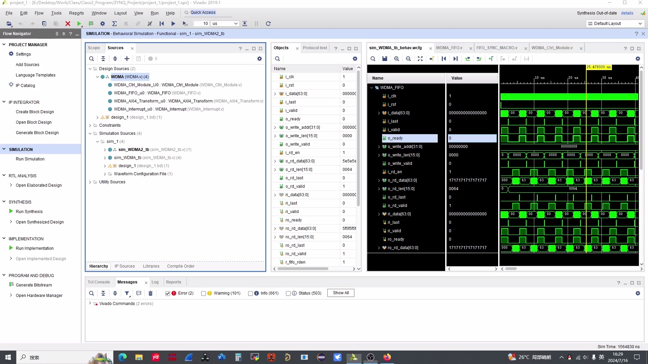Expand the Constraints folder in Sources

[x=90, y=125]
